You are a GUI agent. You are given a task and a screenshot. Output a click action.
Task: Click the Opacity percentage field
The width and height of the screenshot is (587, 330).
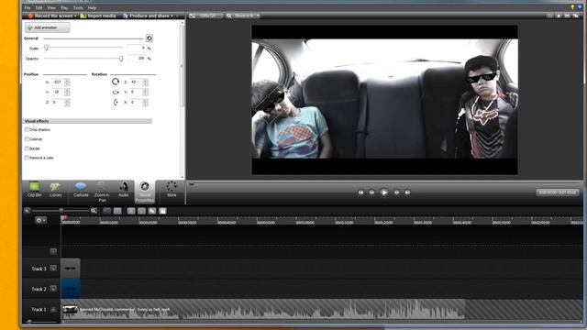pos(136,59)
